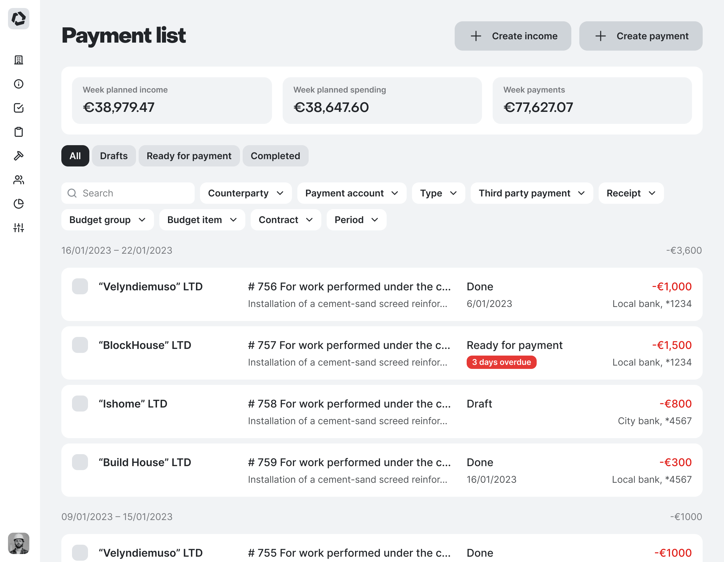Click the Create income button
The height and width of the screenshot is (562, 724).
coord(513,36)
